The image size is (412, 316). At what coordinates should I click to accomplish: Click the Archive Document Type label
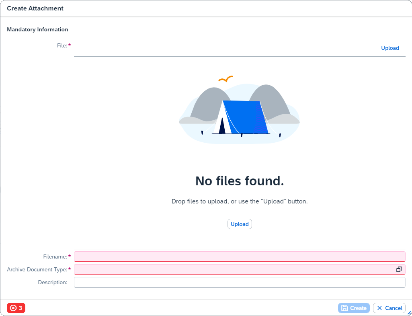37,269
